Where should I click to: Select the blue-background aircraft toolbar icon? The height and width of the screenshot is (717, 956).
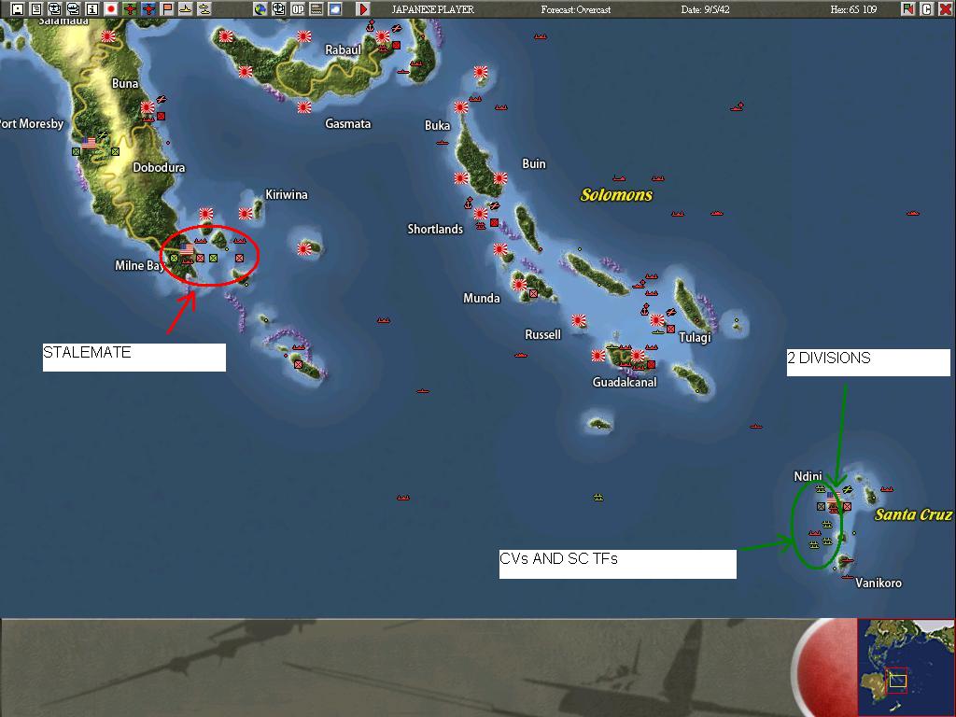click(148, 9)
